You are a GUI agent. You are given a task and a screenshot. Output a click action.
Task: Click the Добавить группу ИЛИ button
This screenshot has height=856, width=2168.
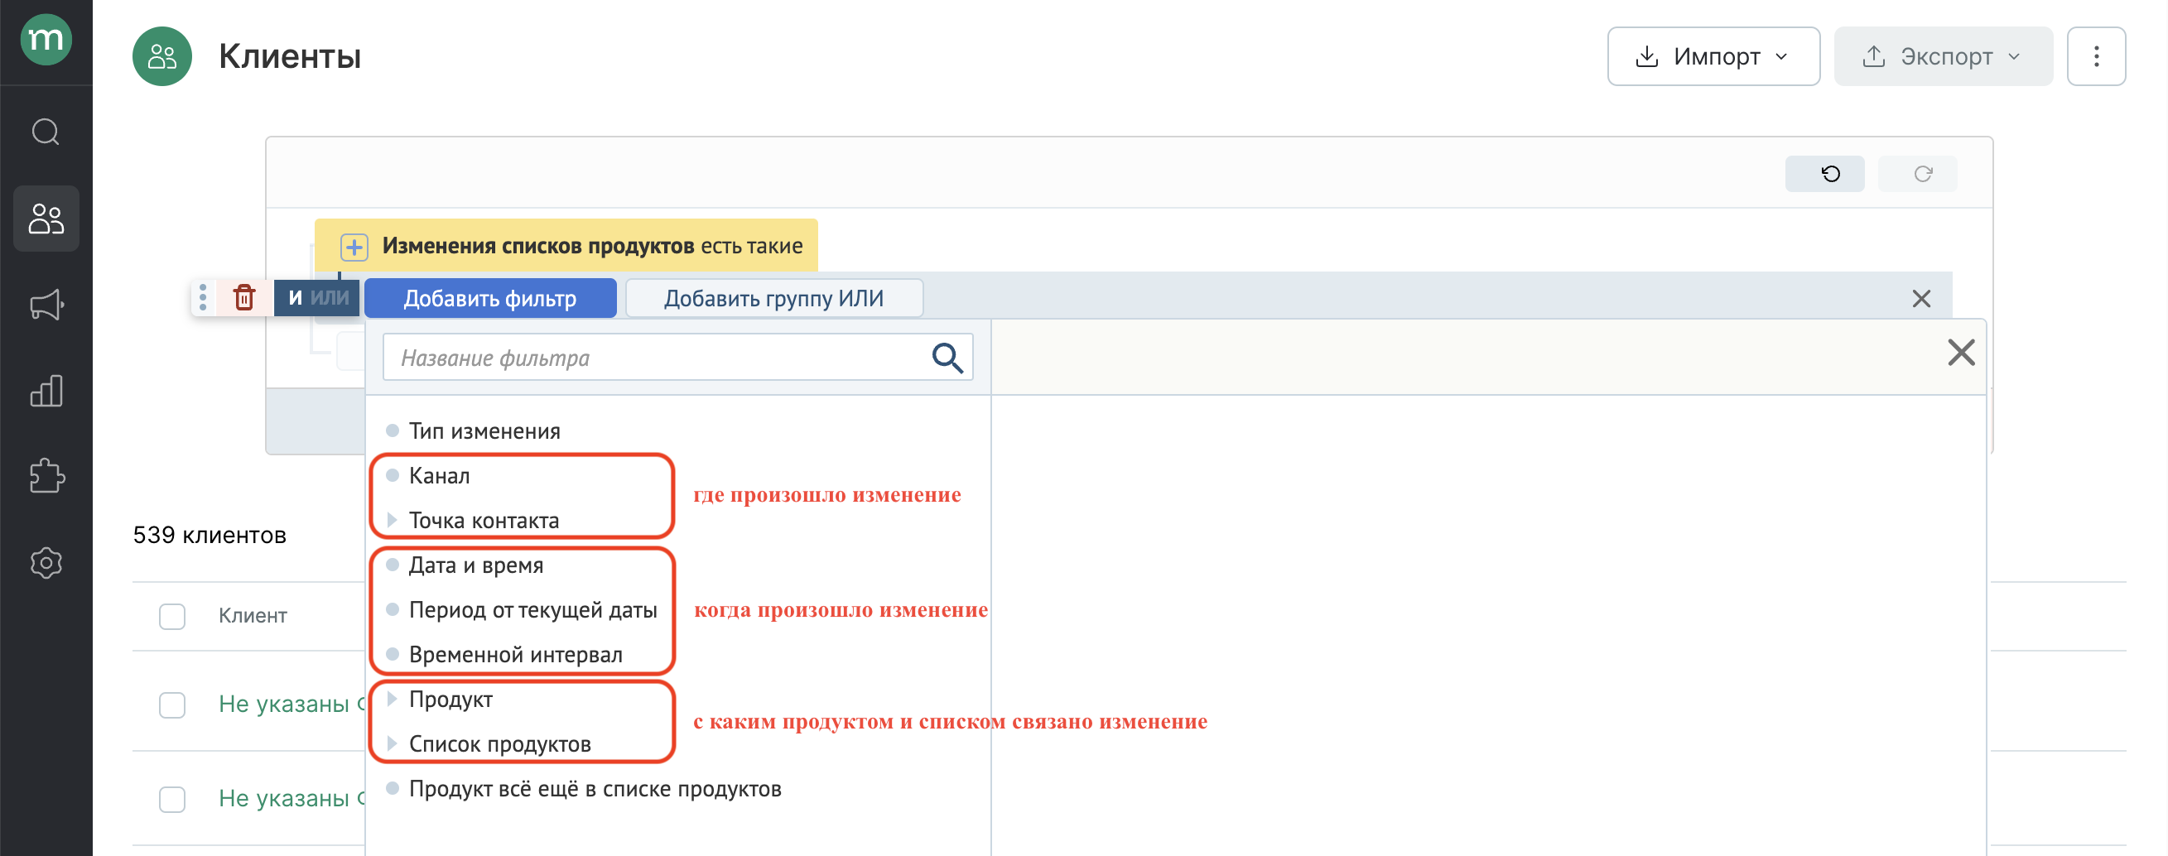[x=774, y=298]
